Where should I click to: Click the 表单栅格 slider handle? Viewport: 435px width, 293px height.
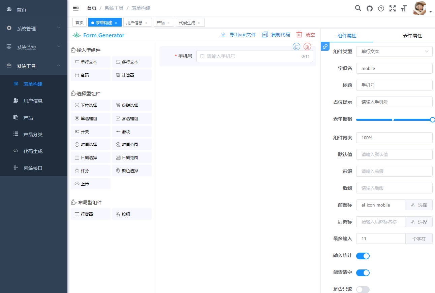tap(433, 120)
